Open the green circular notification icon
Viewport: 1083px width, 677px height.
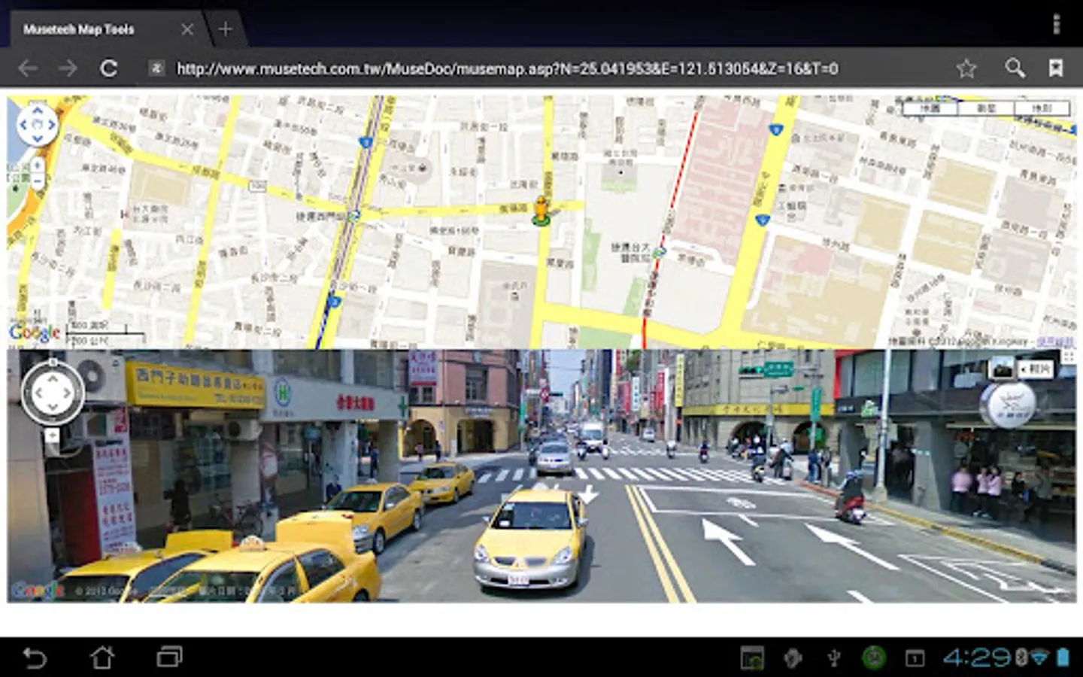tap(874, 657)
